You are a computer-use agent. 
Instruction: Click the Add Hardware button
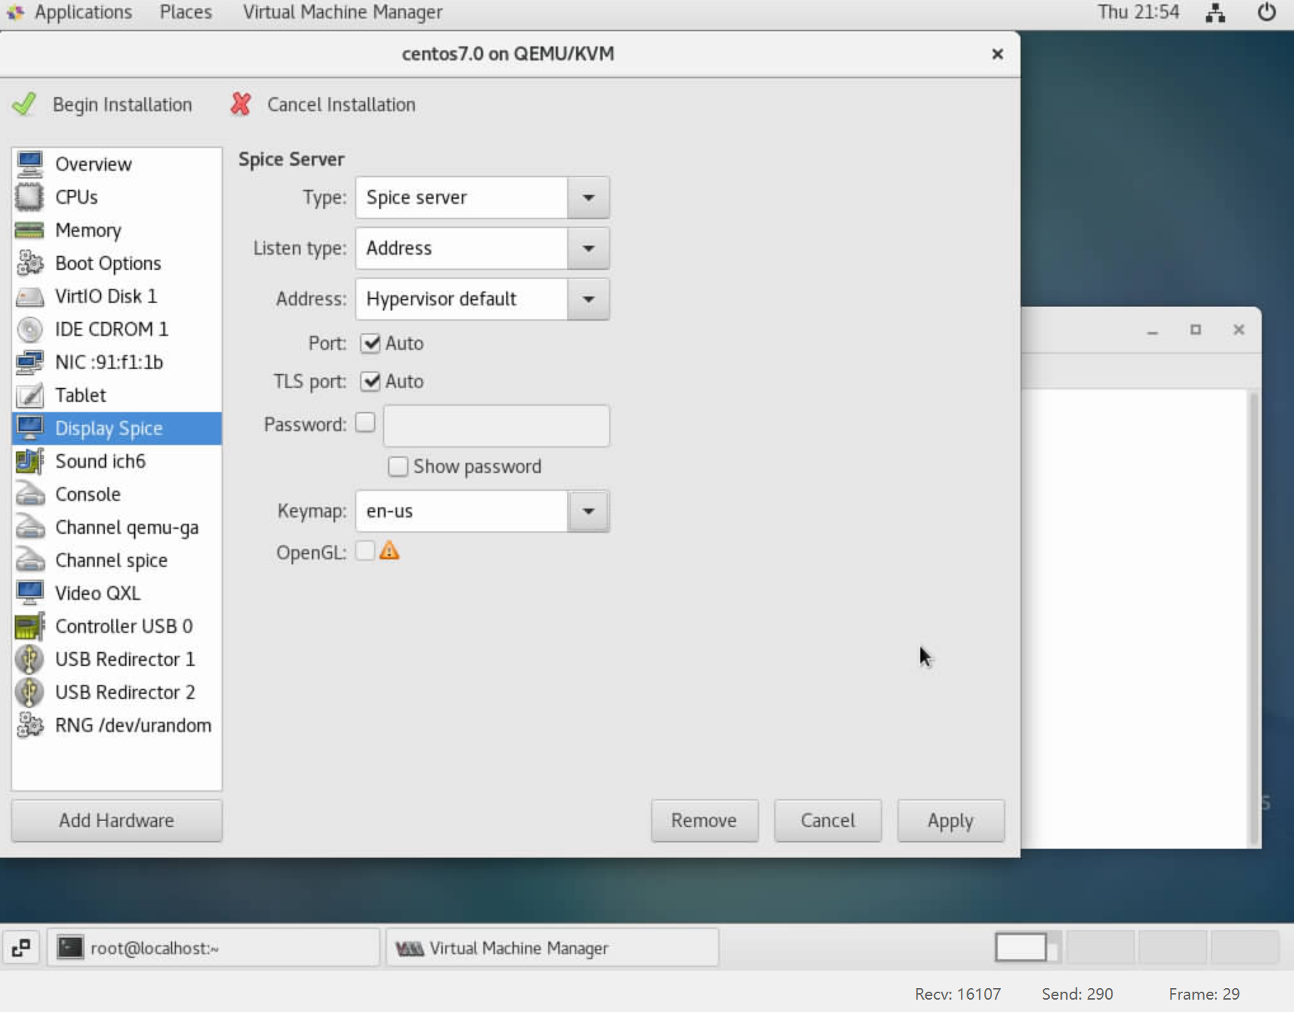117,820
